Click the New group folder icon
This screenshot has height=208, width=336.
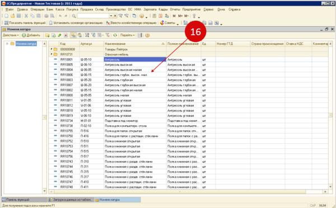pyautogui.click(x=47, y=35)
